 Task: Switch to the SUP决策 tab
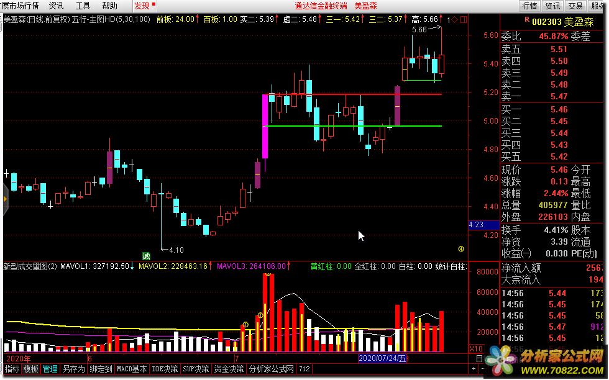tap(196, 369)
